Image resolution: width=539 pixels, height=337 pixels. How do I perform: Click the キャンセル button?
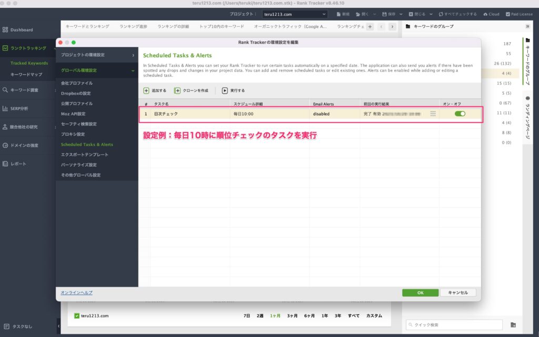(458, 293)
